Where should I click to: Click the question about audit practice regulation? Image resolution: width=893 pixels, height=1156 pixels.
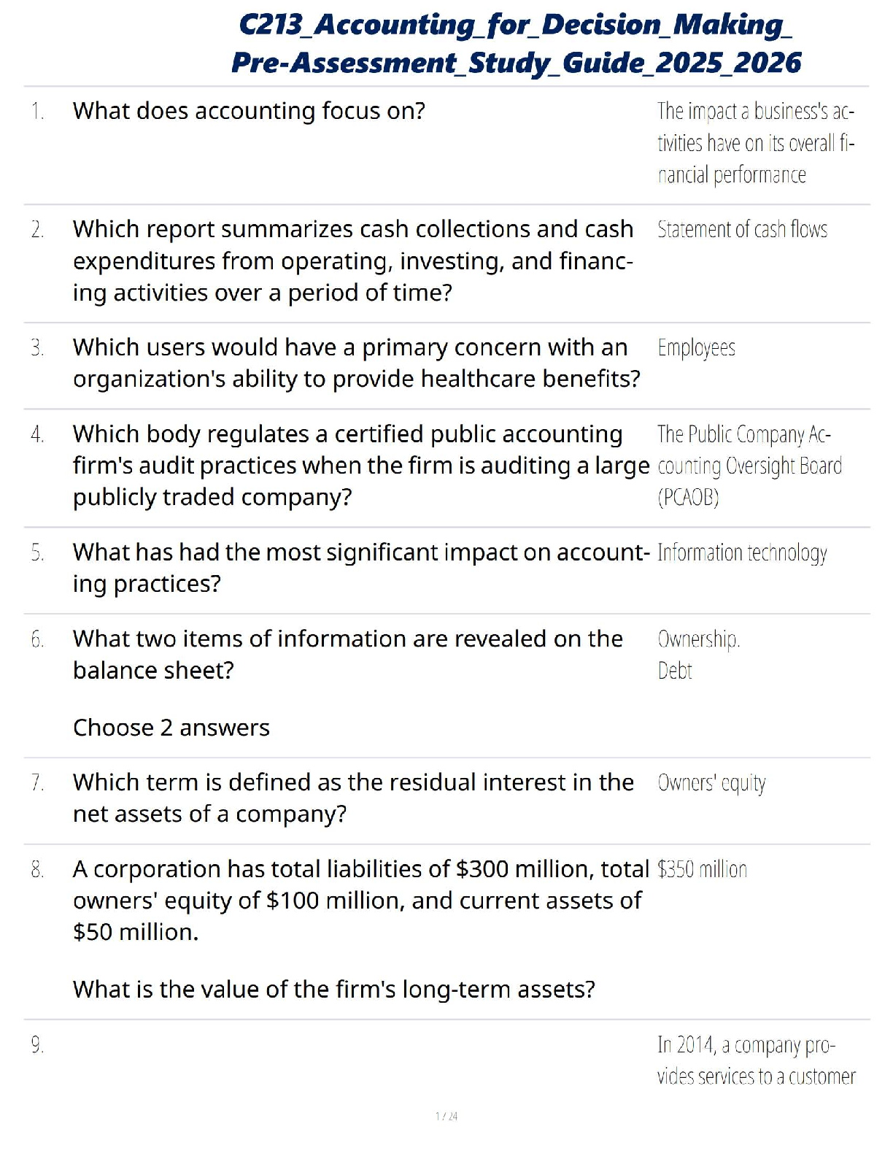(x=360, y=466)
